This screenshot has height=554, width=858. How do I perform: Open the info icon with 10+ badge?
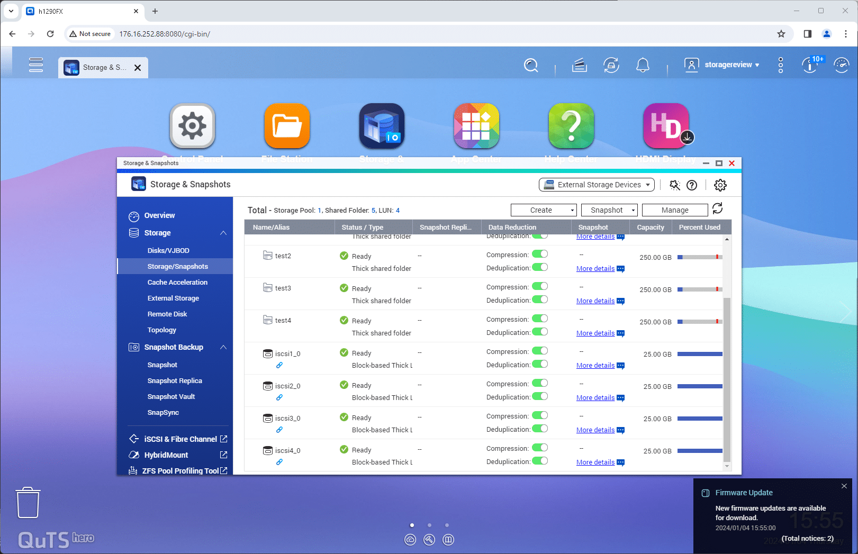coord(810,65)
